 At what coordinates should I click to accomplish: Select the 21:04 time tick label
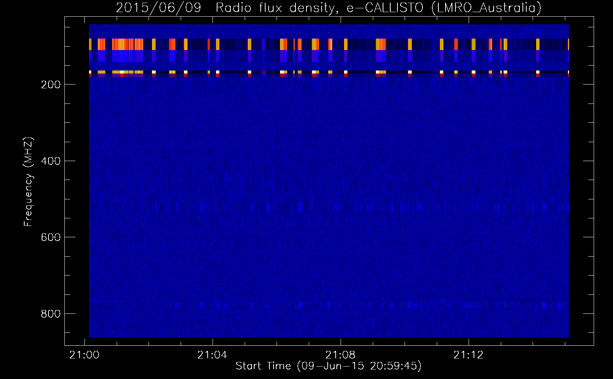point(213,355)
